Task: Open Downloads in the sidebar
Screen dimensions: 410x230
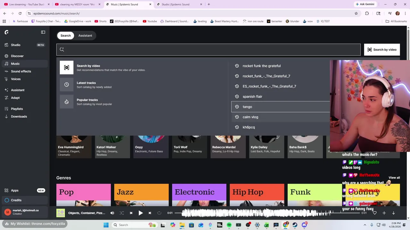Action: (25, 117)
